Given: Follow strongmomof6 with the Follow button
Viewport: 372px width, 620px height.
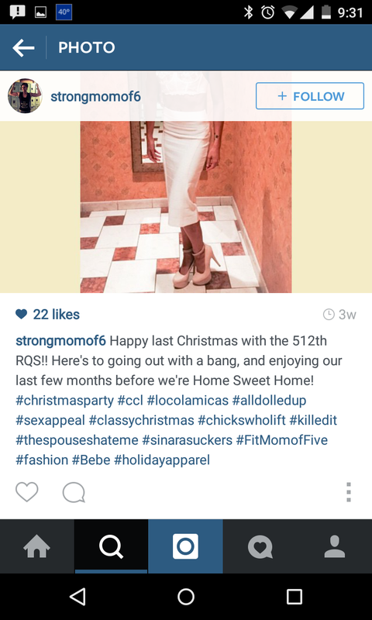Looking at the screenshot, I should tap(310, 96).
